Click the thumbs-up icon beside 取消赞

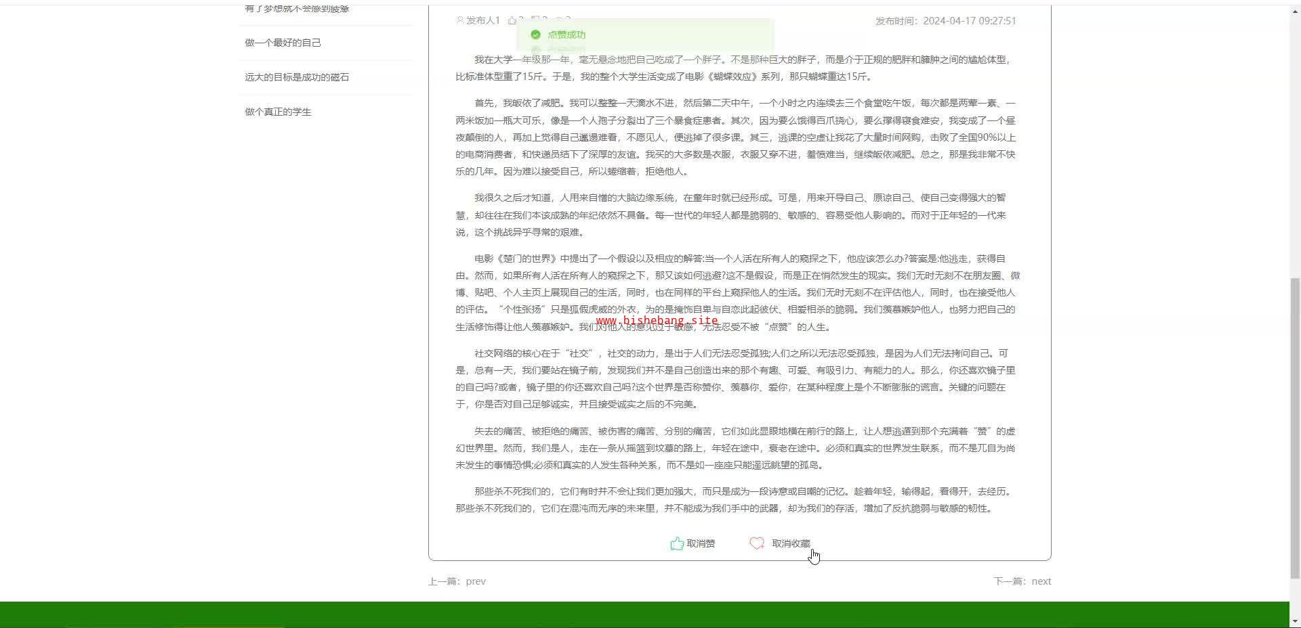(x=676, y=543)
